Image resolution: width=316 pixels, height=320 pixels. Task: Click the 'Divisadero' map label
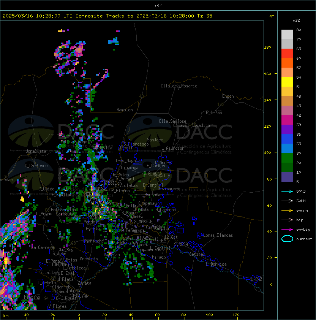pos(169,189)
